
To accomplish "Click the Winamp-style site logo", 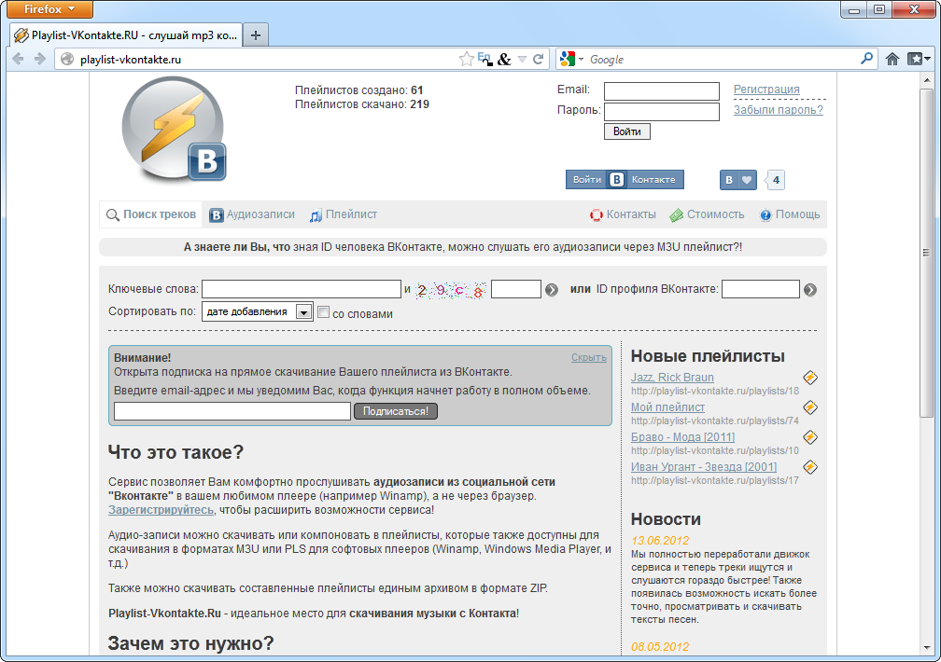I will click(174, 129).
